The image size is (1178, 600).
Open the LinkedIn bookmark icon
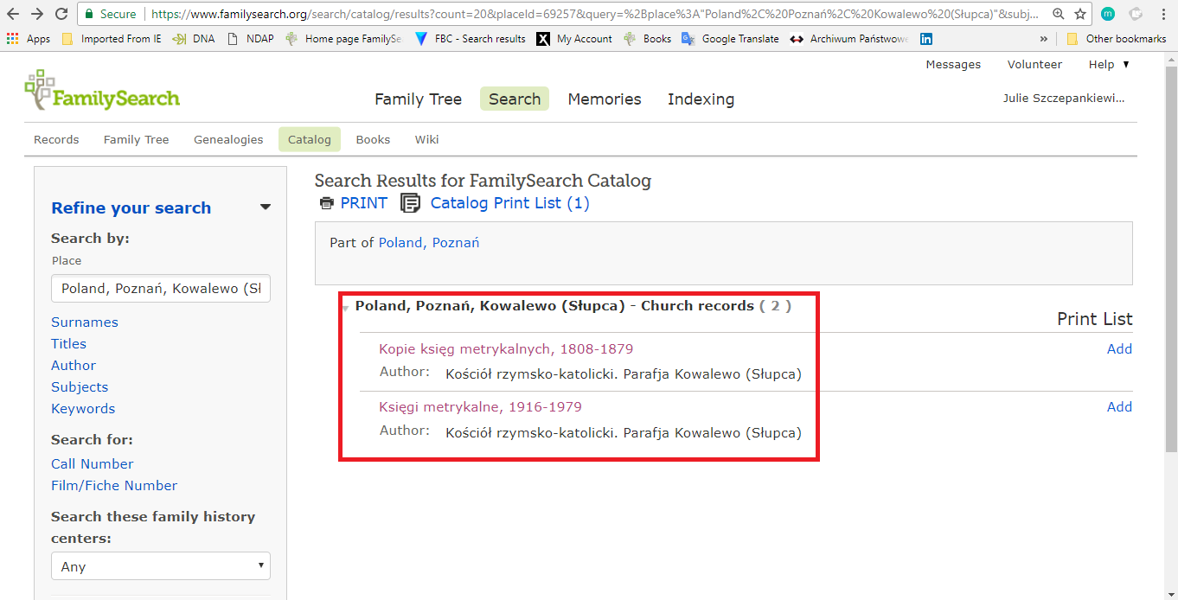926,39
